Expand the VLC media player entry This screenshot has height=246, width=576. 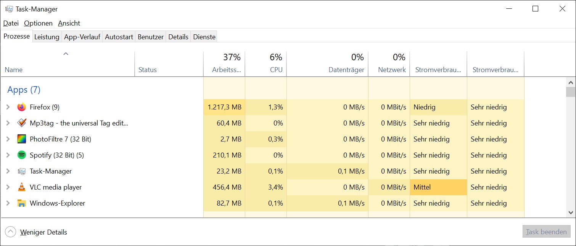pyautogui.click(x=8, y=187)
